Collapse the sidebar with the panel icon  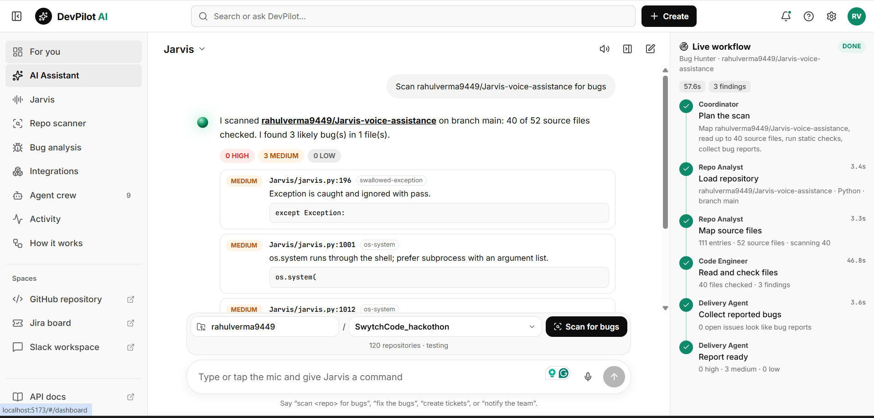tap(16, 16)
